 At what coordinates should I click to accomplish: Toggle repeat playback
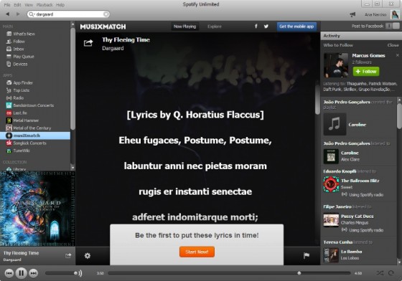click(391, 273)
